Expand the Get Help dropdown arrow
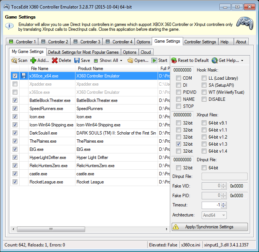 click(x=242, y=61)
